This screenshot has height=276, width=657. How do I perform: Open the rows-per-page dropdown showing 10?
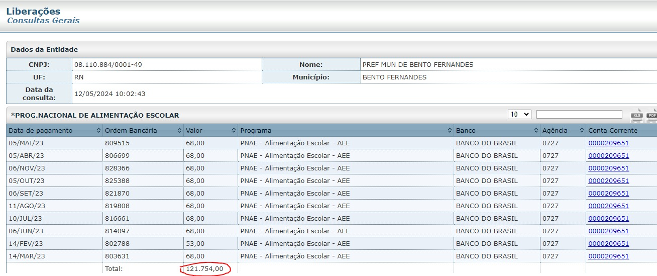(x=519, y=115)
